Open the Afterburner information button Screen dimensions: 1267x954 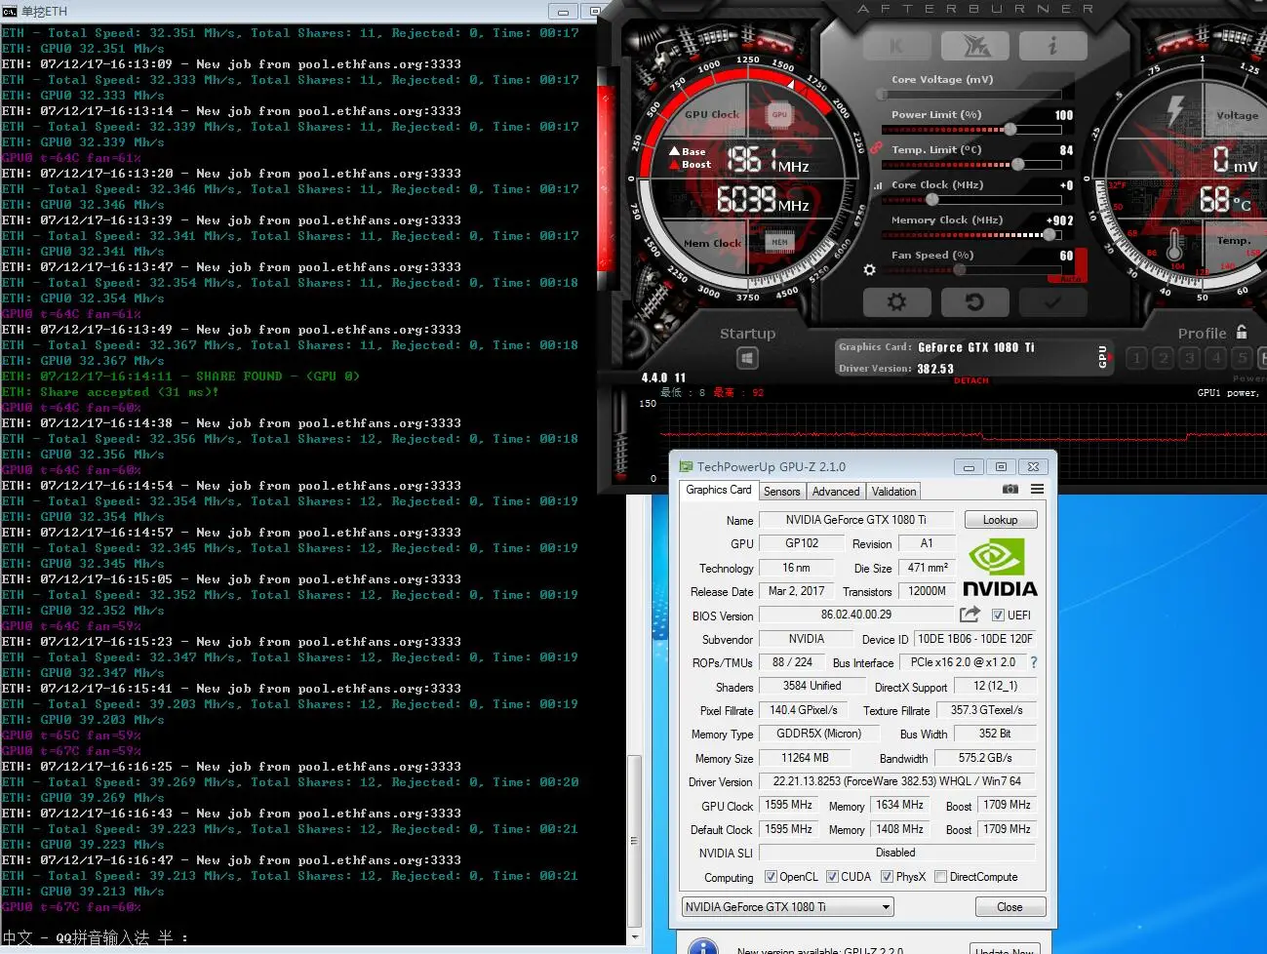click(1052, 46)
